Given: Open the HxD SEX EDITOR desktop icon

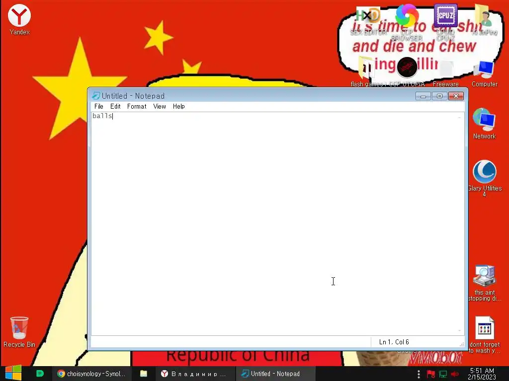Looking at the screenshot, I should 368,20.
